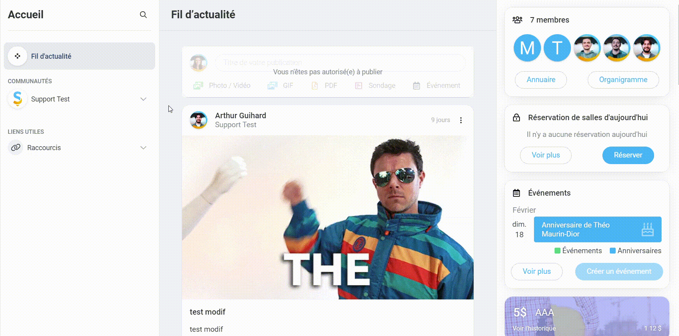679x336 pixels.
Task: Click into the publication title field
Action: click(340, 63)
